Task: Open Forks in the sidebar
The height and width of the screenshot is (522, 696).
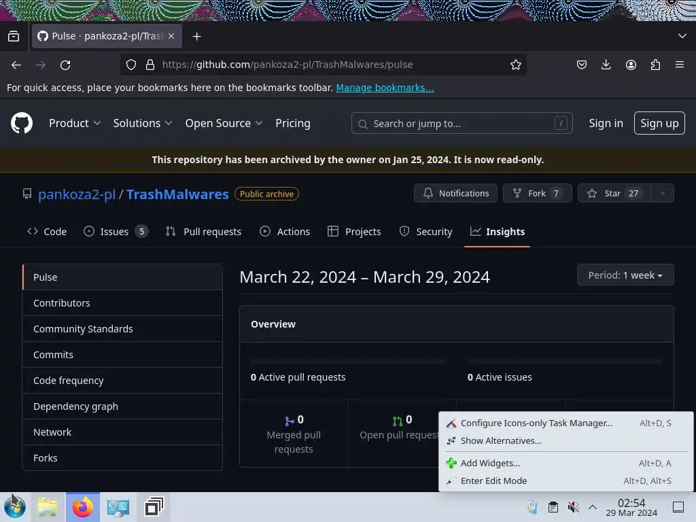Action: [x=122, y=457]
